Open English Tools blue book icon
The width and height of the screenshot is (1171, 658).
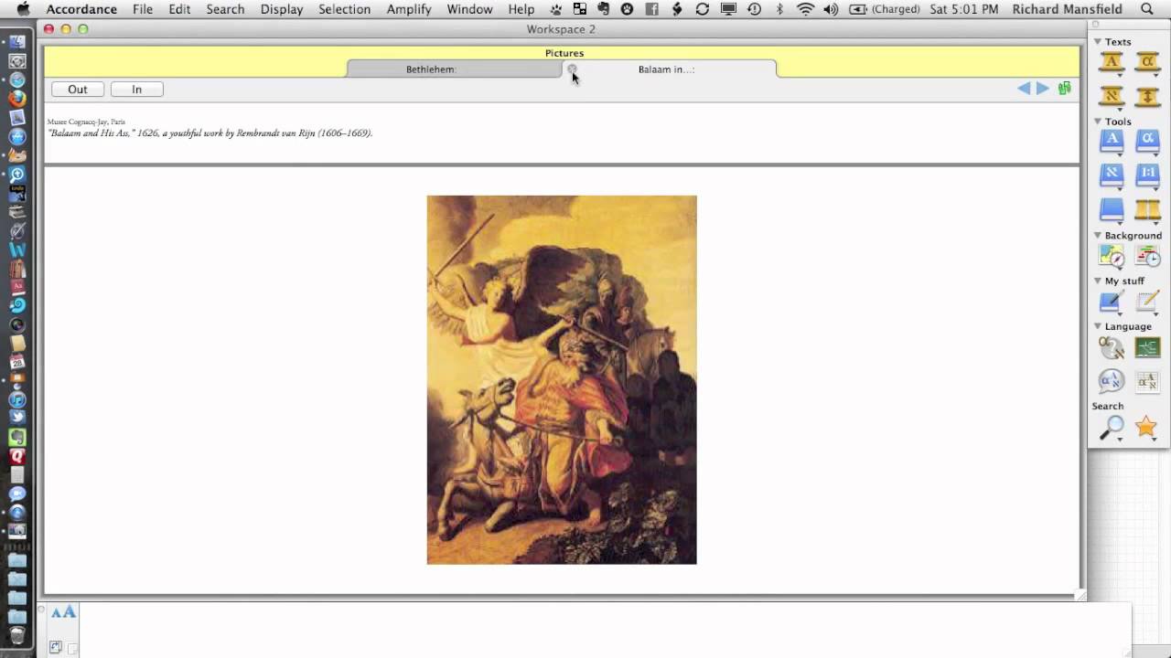pyautogui.click(x=1112, y=141)
